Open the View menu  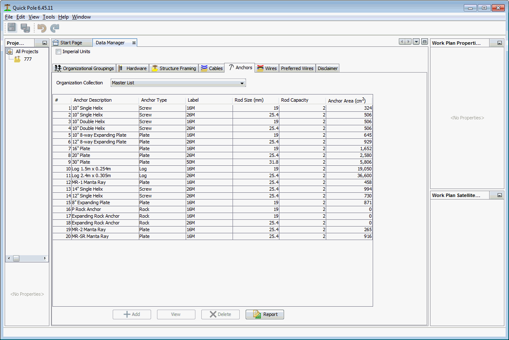34,17
